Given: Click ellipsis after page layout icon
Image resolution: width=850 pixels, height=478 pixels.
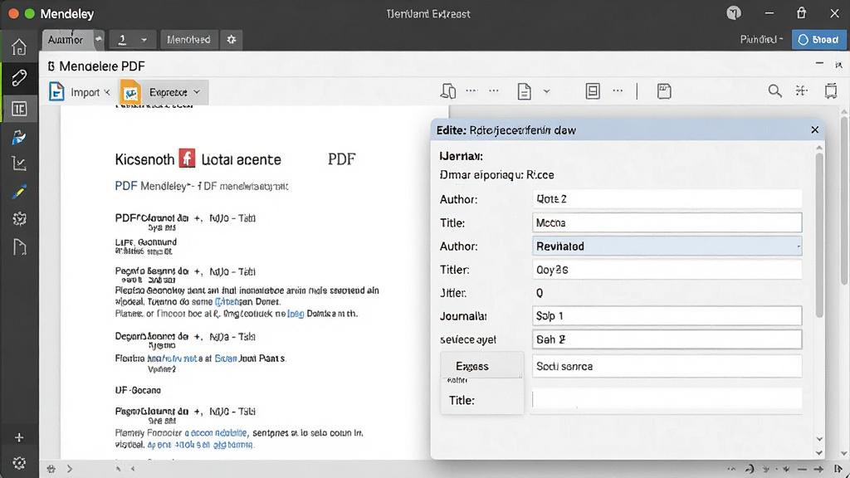Looking at the screenshot, I should (618, 91).
